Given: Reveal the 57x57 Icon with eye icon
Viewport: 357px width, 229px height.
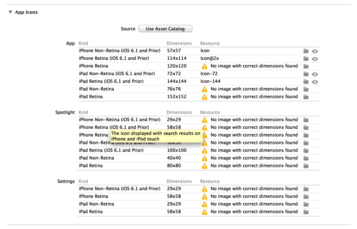Looking at the screenshot, I should pyautogui.click(x=315, y=51).
